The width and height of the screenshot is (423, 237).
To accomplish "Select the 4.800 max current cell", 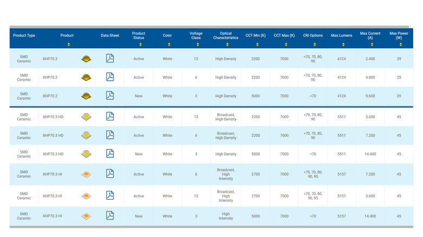I will (370, 77).
